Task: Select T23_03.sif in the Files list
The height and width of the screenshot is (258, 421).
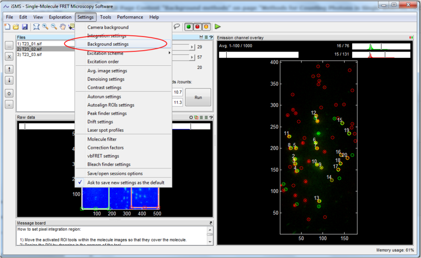Action: click(29, 54)
